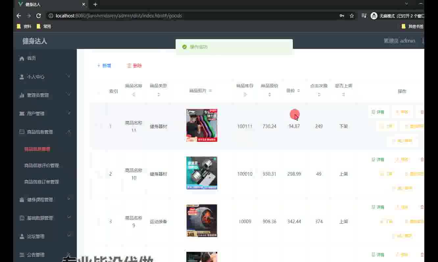The width and height of the screenshot is (438, 262).
Task: Click the red 删除 delete button
Action: pos(134,66)
